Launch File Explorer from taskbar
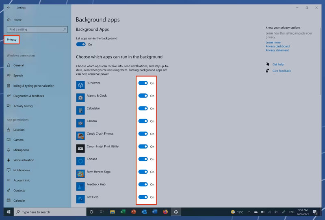The image size is (325, 220). point(113,212)
